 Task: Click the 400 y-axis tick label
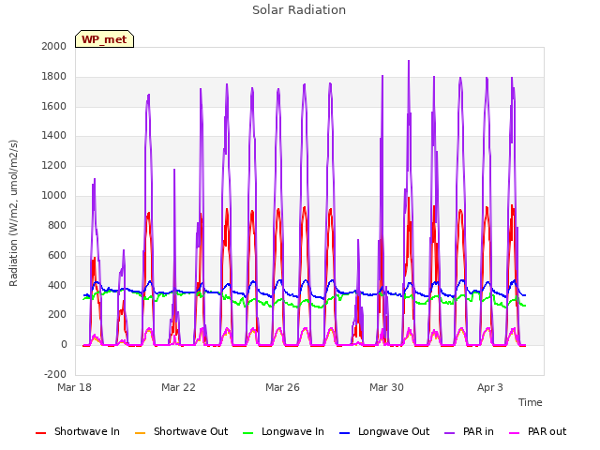[x=57, y=285]
